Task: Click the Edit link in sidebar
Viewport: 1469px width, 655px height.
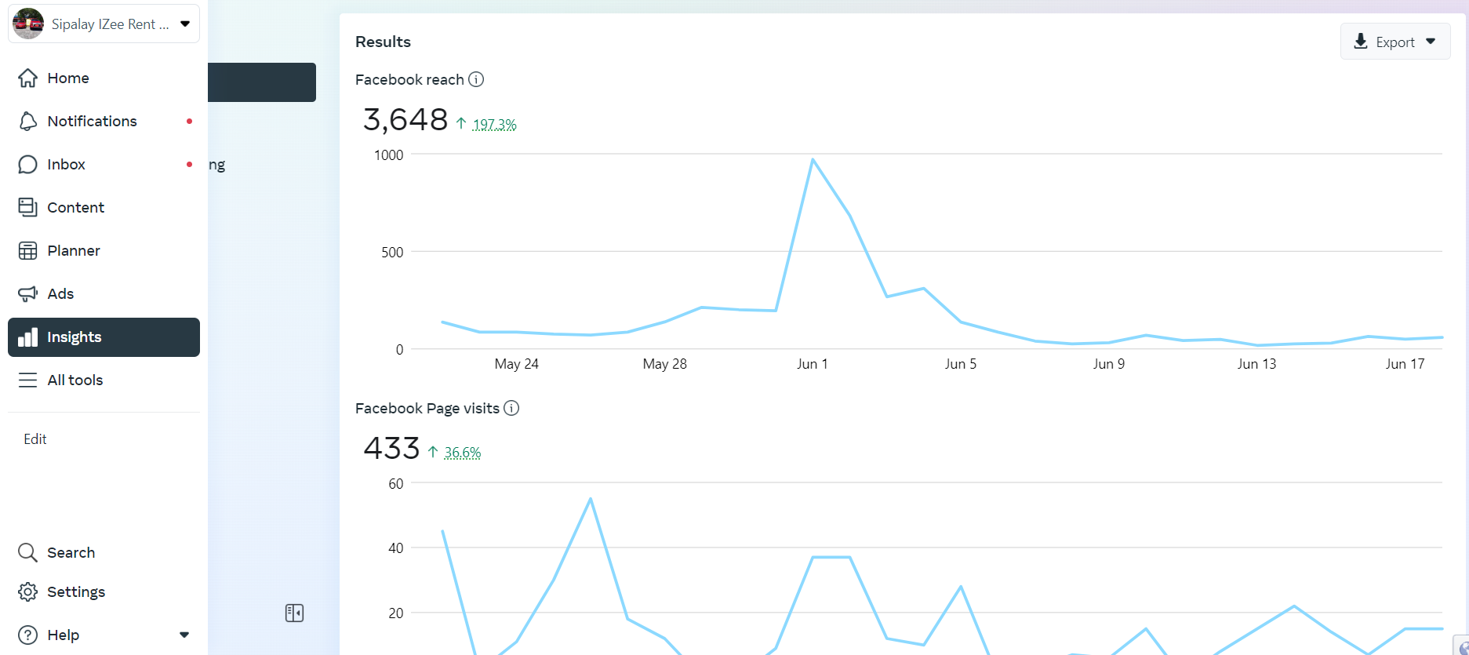Action: [x=35, y=439]
